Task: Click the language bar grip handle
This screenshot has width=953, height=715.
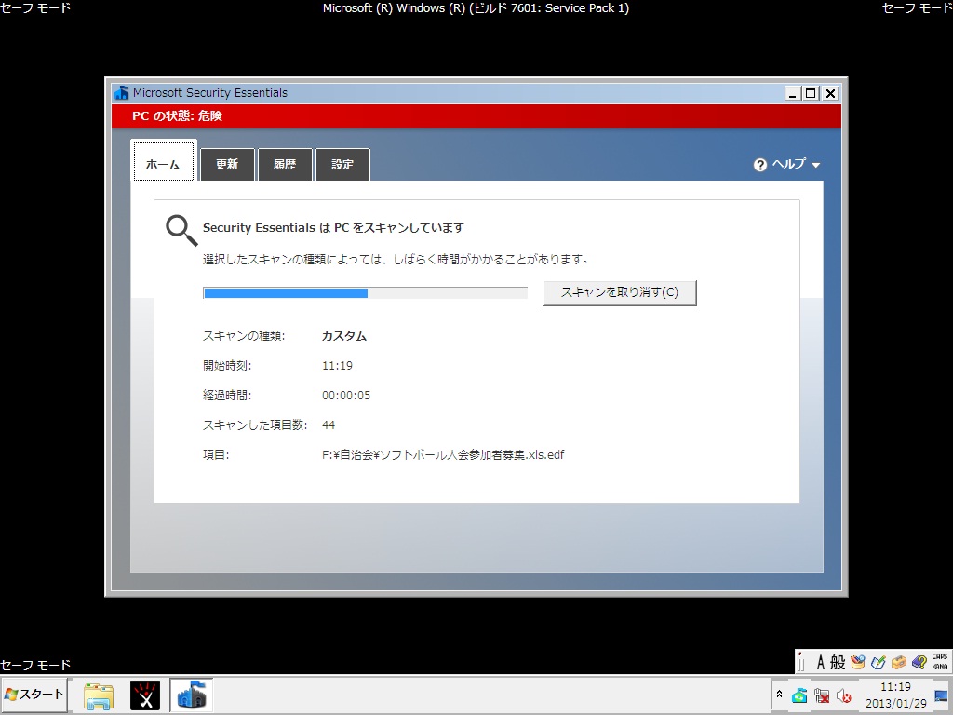Action: coord(801,662)
